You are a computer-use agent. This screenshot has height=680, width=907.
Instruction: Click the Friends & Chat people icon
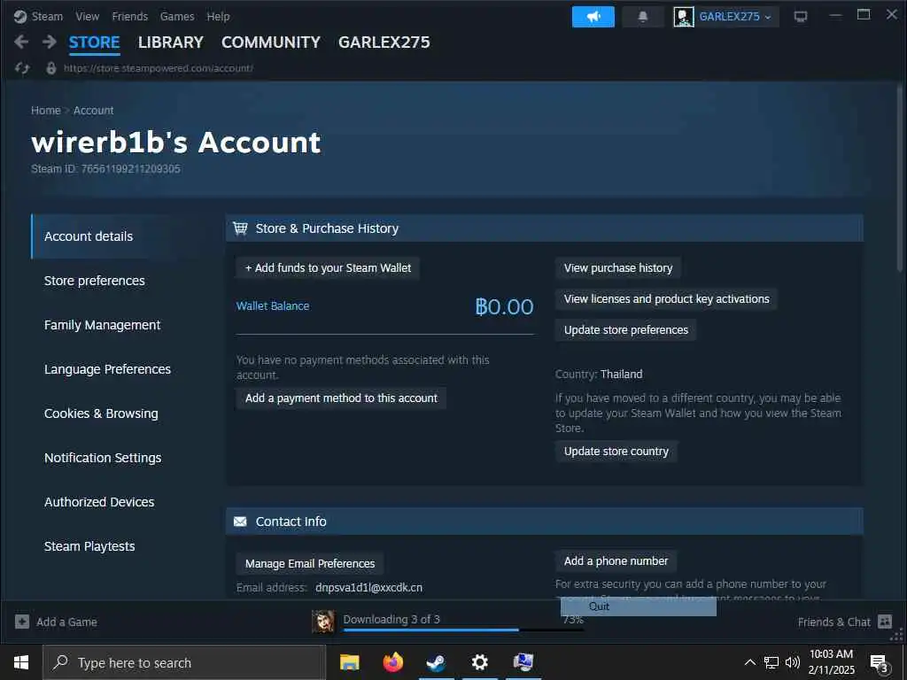885,622
